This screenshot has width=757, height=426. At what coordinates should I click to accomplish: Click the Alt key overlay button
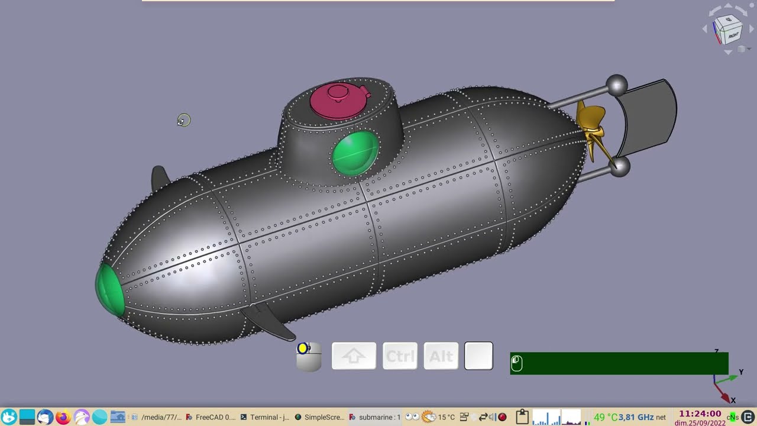tap(441, 356)
